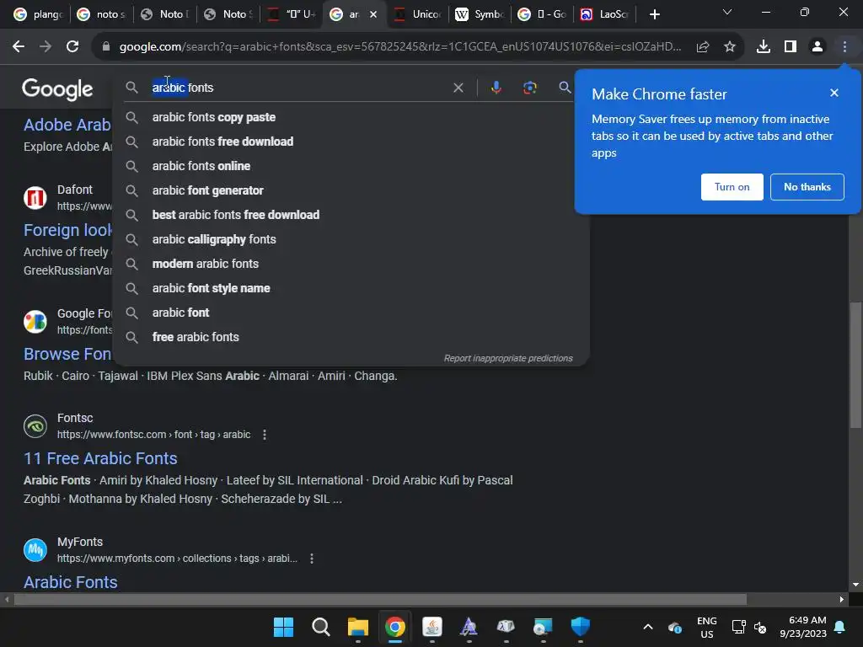Reload the current page
863x647 pixels.
[x=72, y=47]
